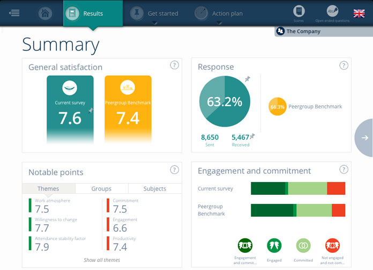Click the Engaged legend icon
Viewport: 373px width, 270px height.
[x=274, y=245]
